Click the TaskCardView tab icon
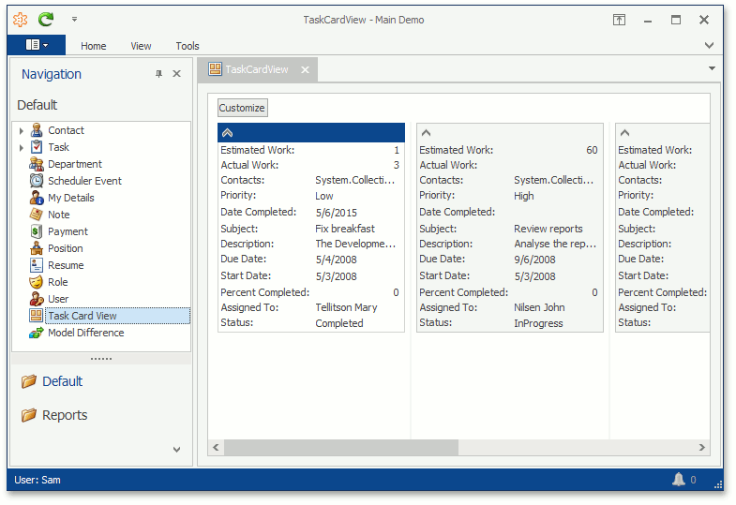 point(215,69)
